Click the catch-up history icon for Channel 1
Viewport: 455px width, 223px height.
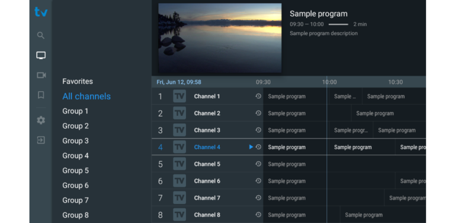(x=258, y=96)
